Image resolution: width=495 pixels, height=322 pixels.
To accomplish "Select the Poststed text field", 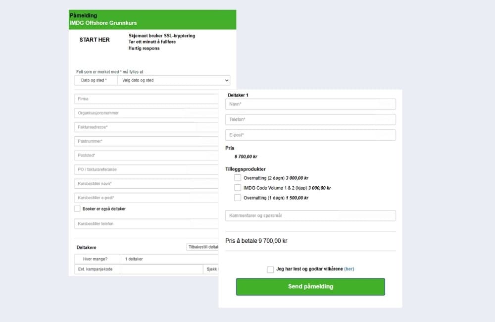I will (x=146, y=156).
